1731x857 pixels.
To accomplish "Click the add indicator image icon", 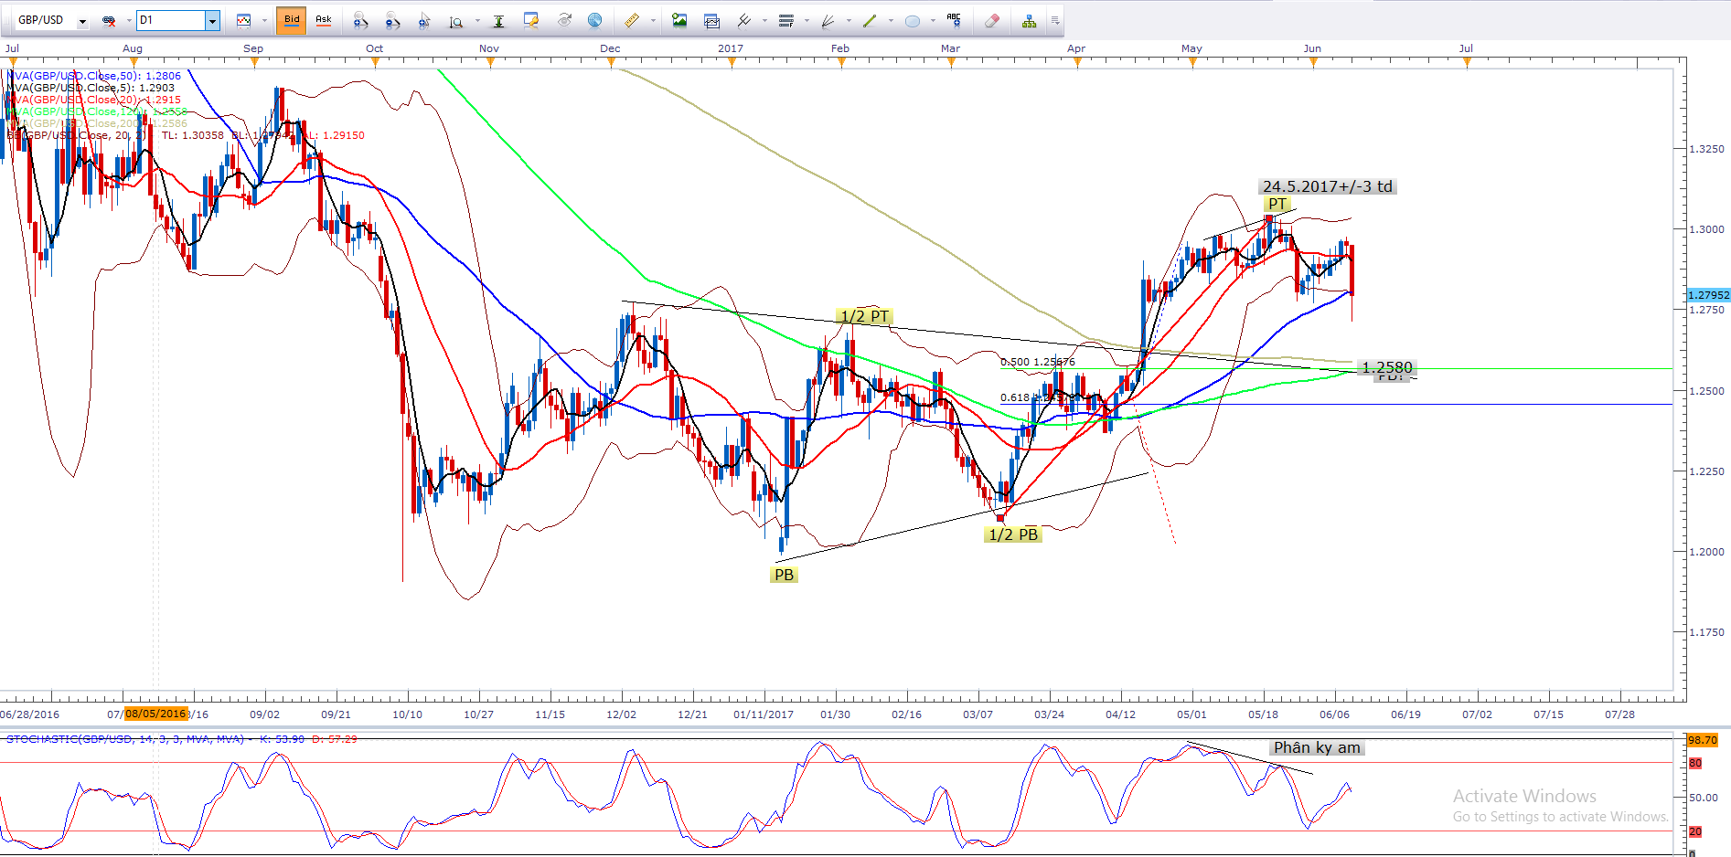I will click(679, 20).
